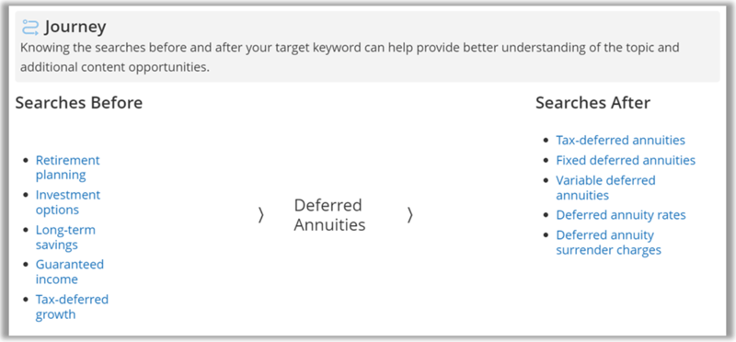Open Deferred annuity surrender charges link

tap(609, 242)
